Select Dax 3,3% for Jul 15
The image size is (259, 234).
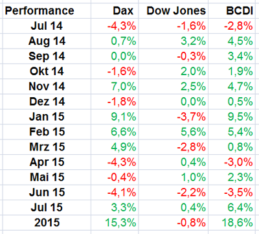(x=124, y=207)
